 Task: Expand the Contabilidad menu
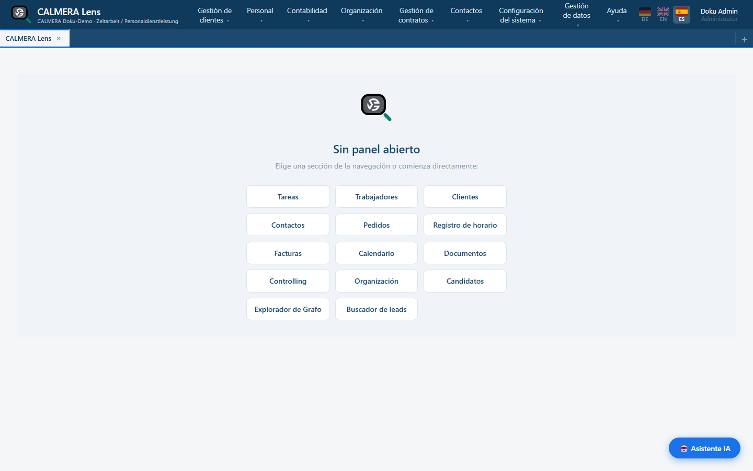coord(307,15)
